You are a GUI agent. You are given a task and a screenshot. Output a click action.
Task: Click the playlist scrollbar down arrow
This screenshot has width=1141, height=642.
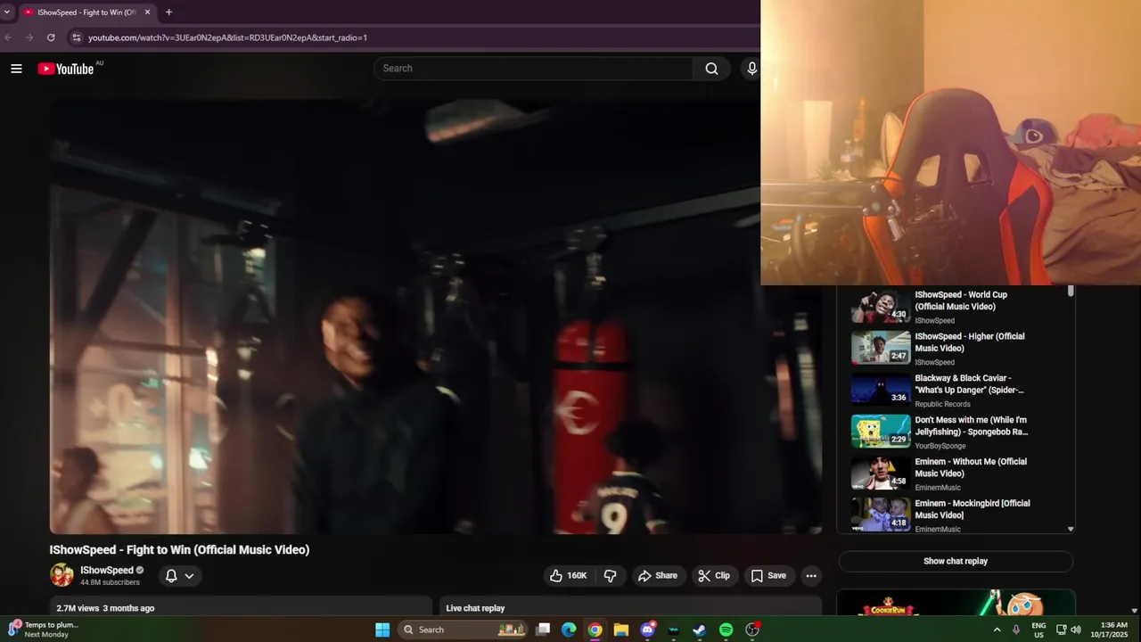tap(1071, 529)
